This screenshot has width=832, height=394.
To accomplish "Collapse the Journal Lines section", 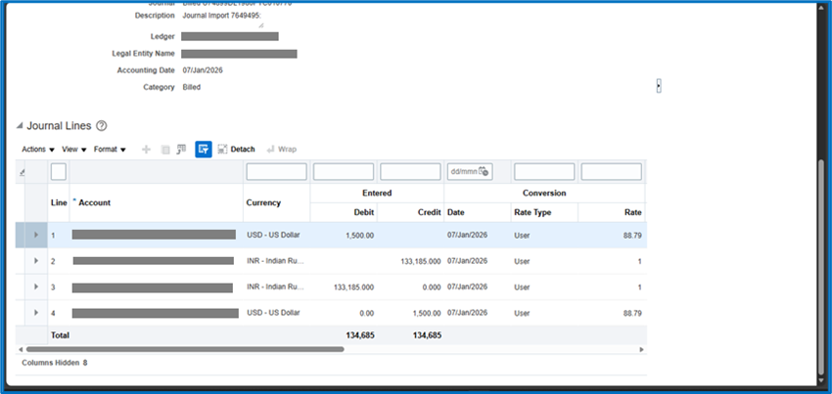I will [x=20, y=126].
